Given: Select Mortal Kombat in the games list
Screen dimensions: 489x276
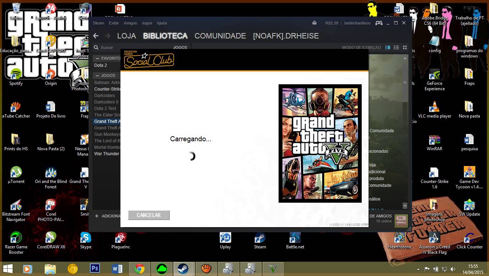Looking at the screenshot, I should click(x=107, y=147).
